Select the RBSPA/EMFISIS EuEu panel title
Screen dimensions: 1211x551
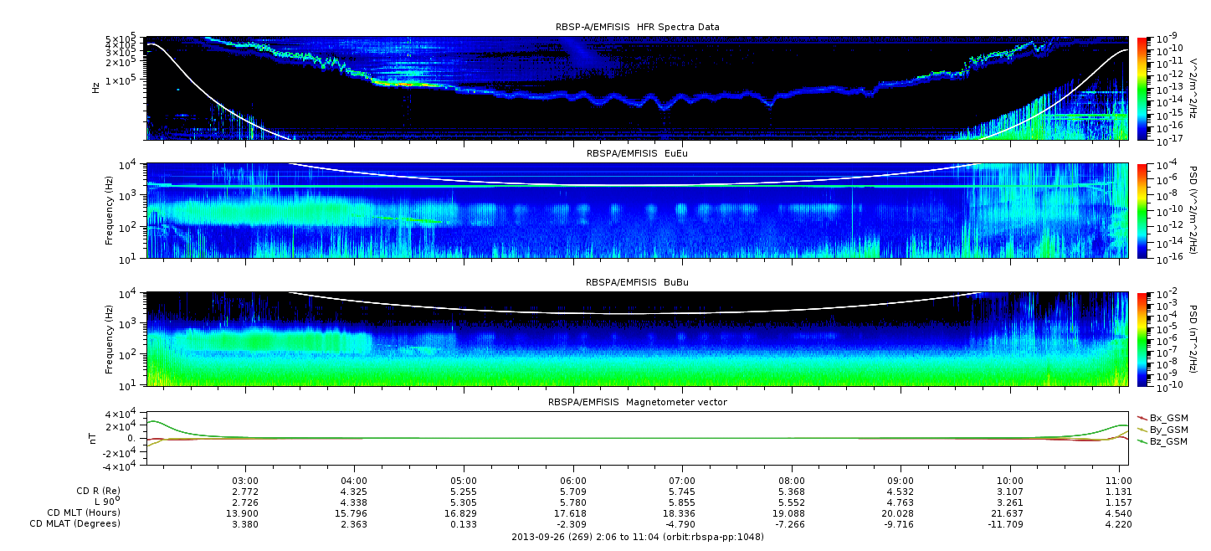point(637,154)
